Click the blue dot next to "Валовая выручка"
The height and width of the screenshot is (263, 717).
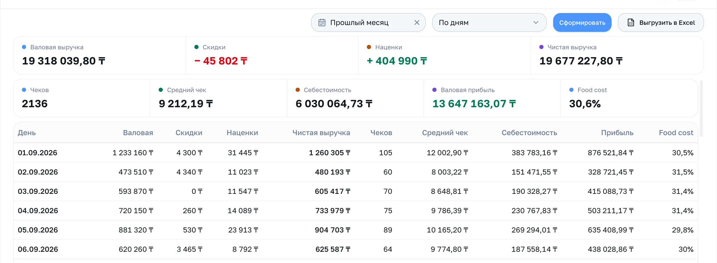(24, 47)
